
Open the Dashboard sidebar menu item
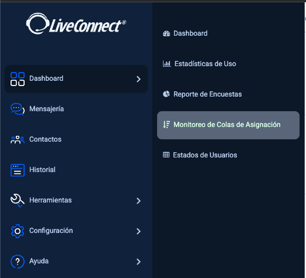coord(76,79)
